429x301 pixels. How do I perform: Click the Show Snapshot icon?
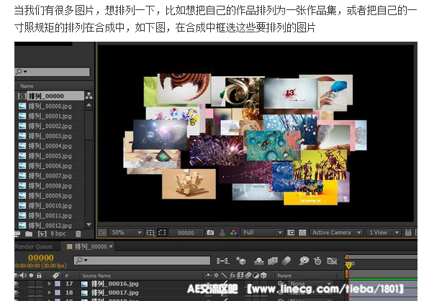pos(222,233)
